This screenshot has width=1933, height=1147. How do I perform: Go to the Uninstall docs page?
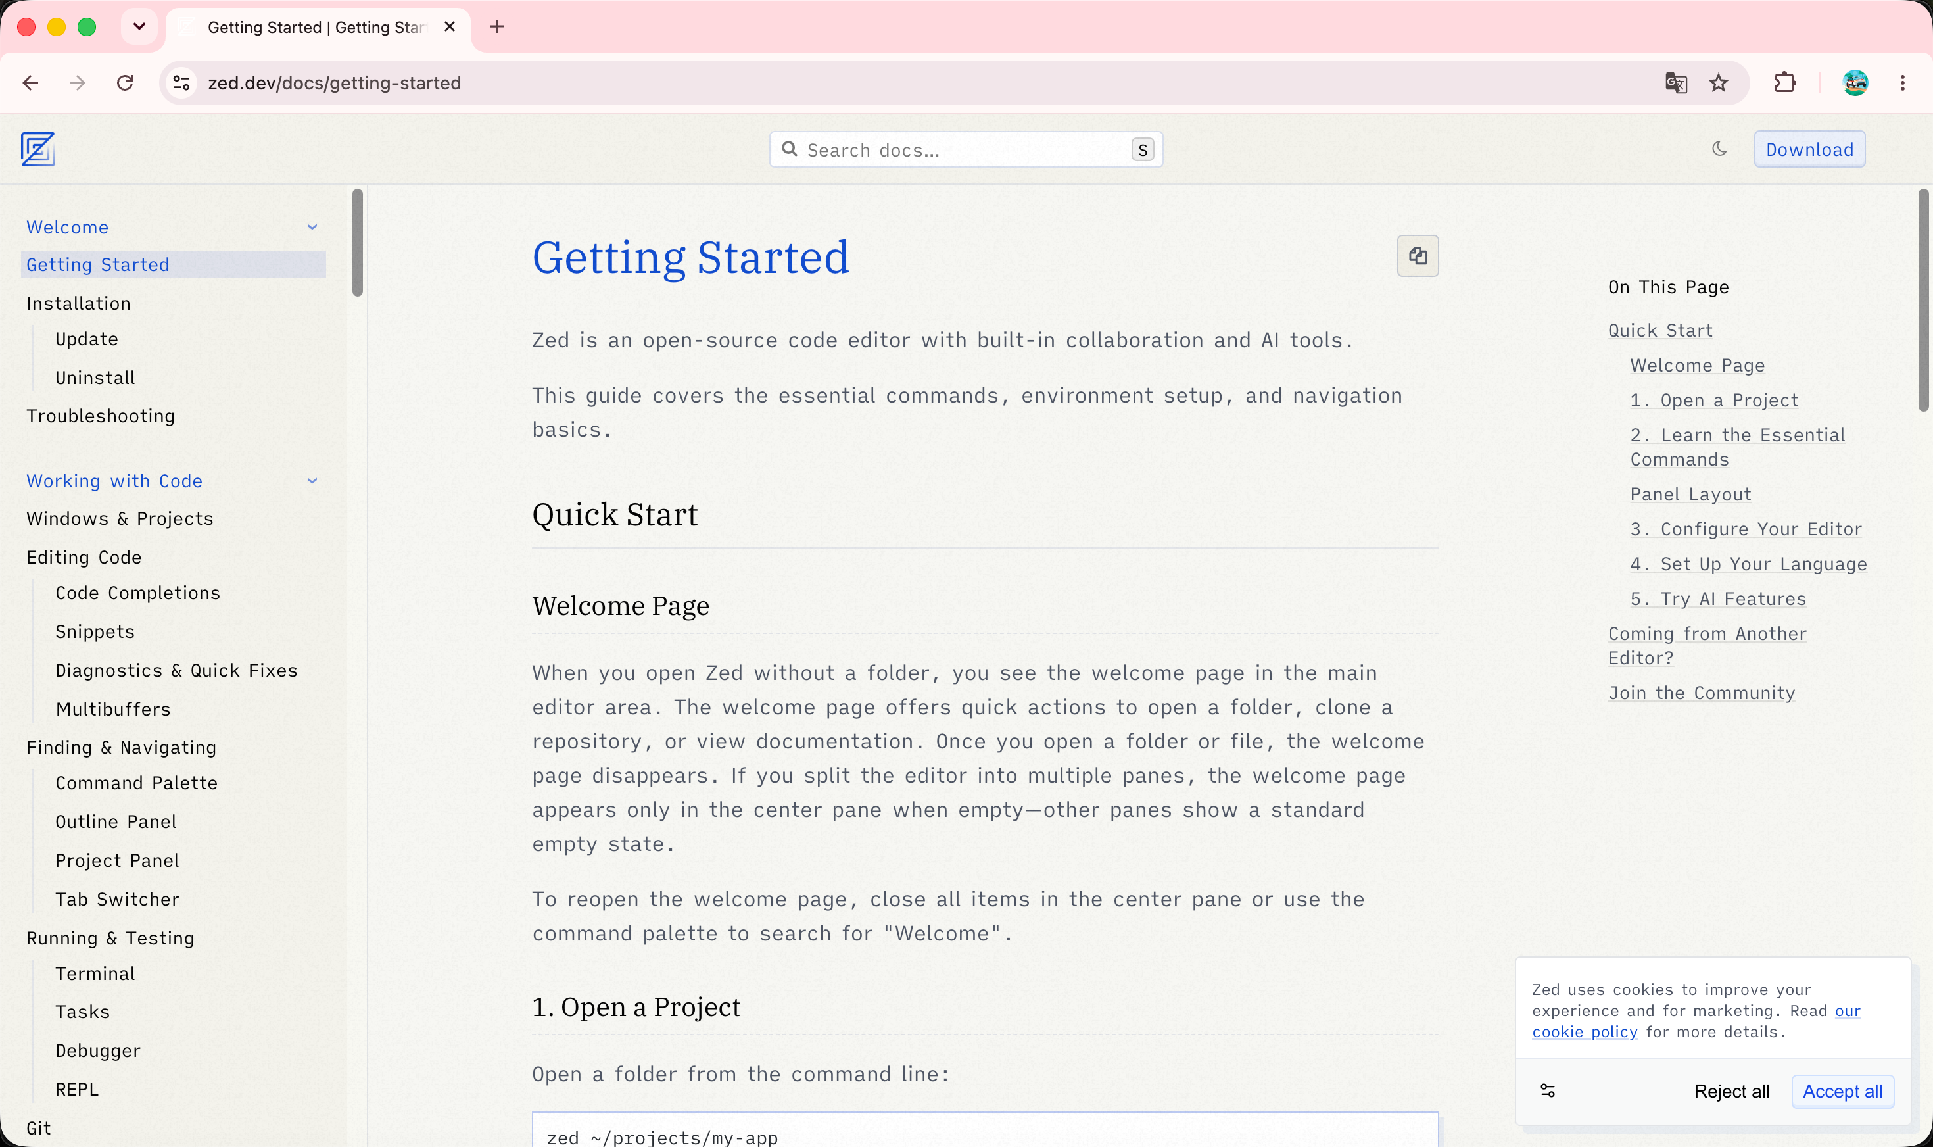[95, 378]
